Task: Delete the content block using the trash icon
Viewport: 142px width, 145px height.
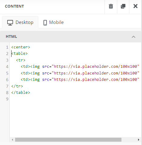Action: tap(111, 6)
